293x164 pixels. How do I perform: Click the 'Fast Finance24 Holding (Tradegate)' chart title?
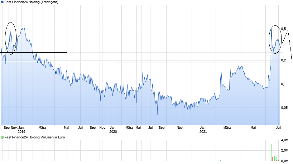(x=31, y=2)
